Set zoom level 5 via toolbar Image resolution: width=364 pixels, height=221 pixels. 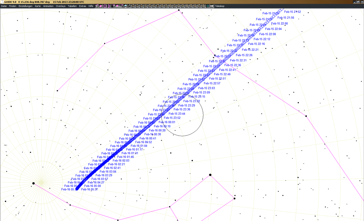coord(150,6)
